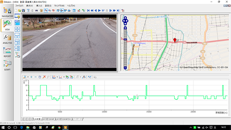The height and width of the screenshot is (130, 231).
Task: Switch to the VIEW panel
Action: [x=7, y=25]
